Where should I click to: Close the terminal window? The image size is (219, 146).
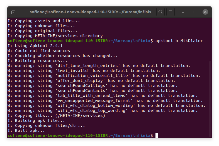click(205, 12)
